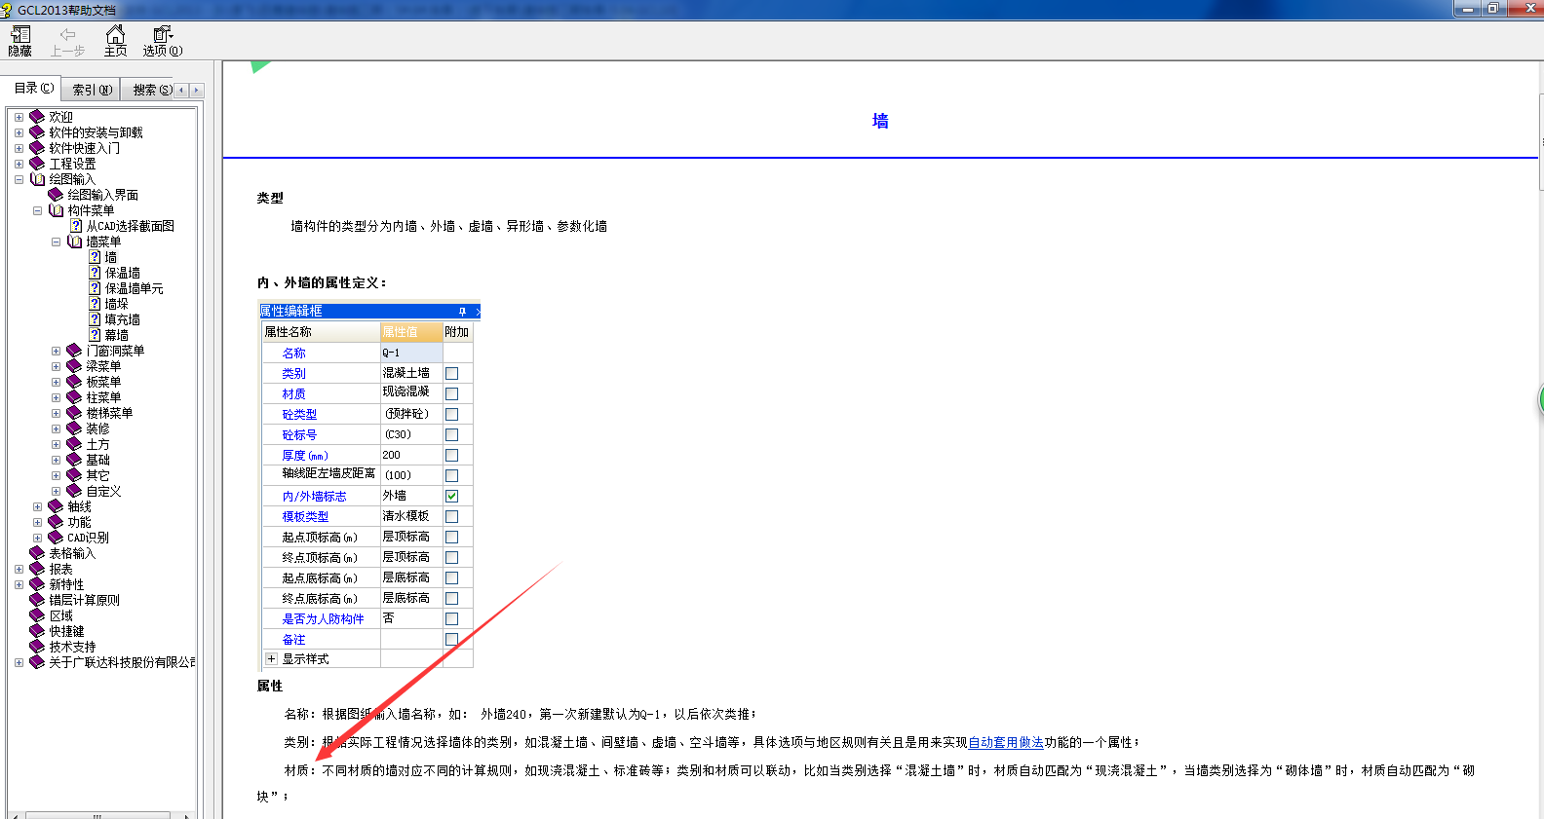
Task: Click the book icon beside 门窗洞菜单
Action: point(74,351)
